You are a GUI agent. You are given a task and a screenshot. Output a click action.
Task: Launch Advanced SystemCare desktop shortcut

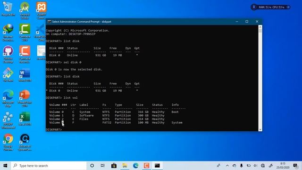[x=25, y=142]
